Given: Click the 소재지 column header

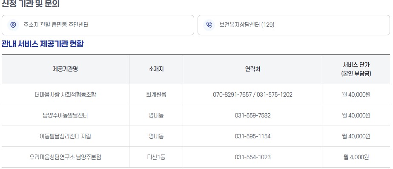Looking at the screenshot, I should 156,69.
